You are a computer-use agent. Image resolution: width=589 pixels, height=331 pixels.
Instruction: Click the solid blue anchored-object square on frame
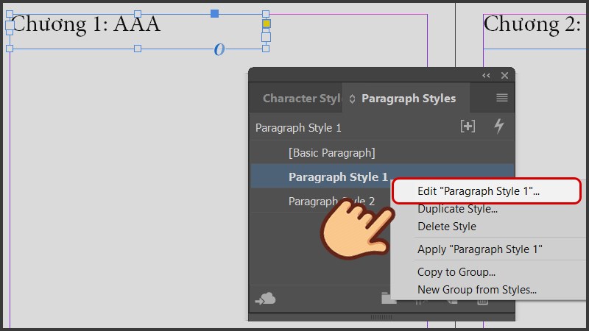(214, 14)
